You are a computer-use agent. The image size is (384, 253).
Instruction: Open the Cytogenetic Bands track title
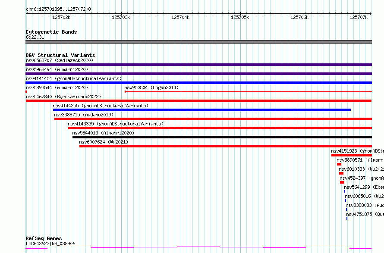(51, 32)
